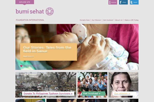Expand the Explore Site dropdown tab
The width and height of the screenshot is (154, 102).
(25, 2)
